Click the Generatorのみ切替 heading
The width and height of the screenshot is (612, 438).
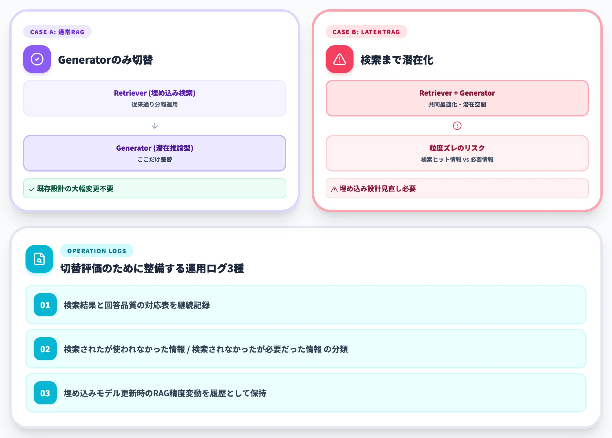[x=105, y=60]
